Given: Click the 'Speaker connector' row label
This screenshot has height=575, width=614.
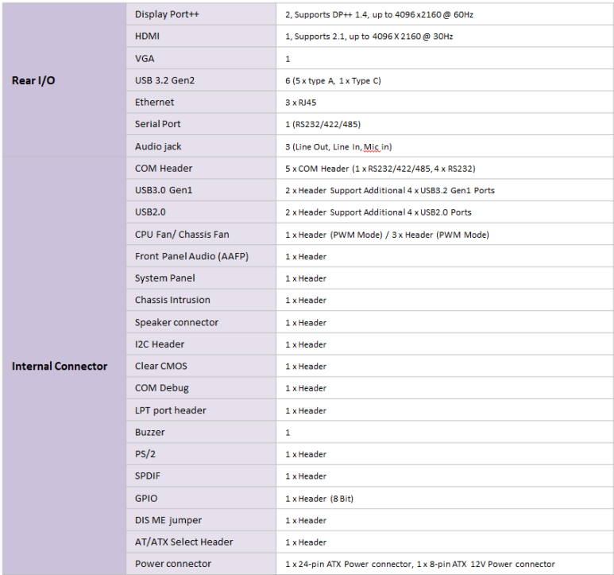Looking at the screenshot, I should point(176,322).
